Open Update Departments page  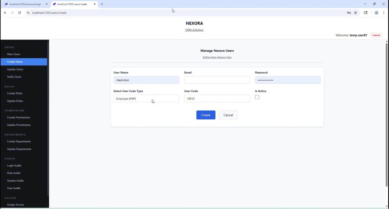click(x=19, y=149)
